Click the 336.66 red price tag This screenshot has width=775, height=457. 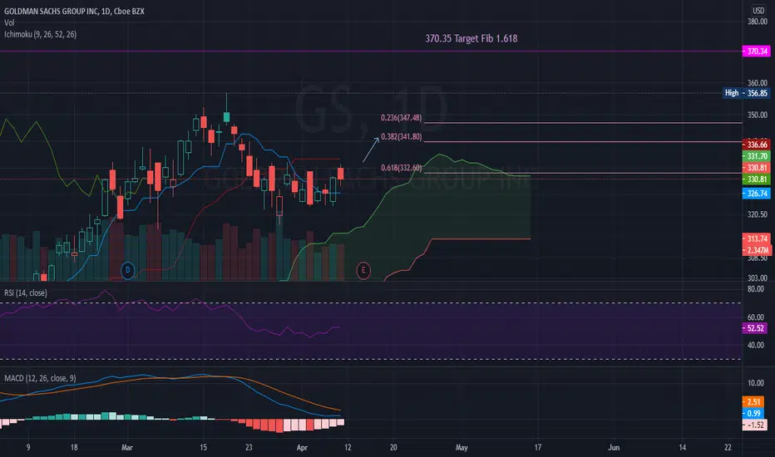coord(756,145)
